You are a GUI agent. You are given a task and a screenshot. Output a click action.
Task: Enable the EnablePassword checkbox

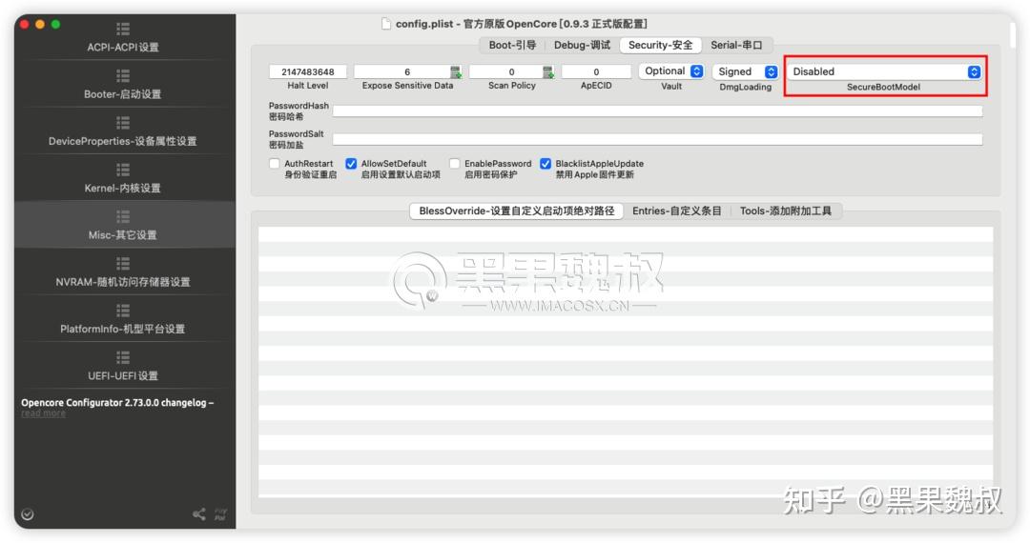tap(455, 163)
